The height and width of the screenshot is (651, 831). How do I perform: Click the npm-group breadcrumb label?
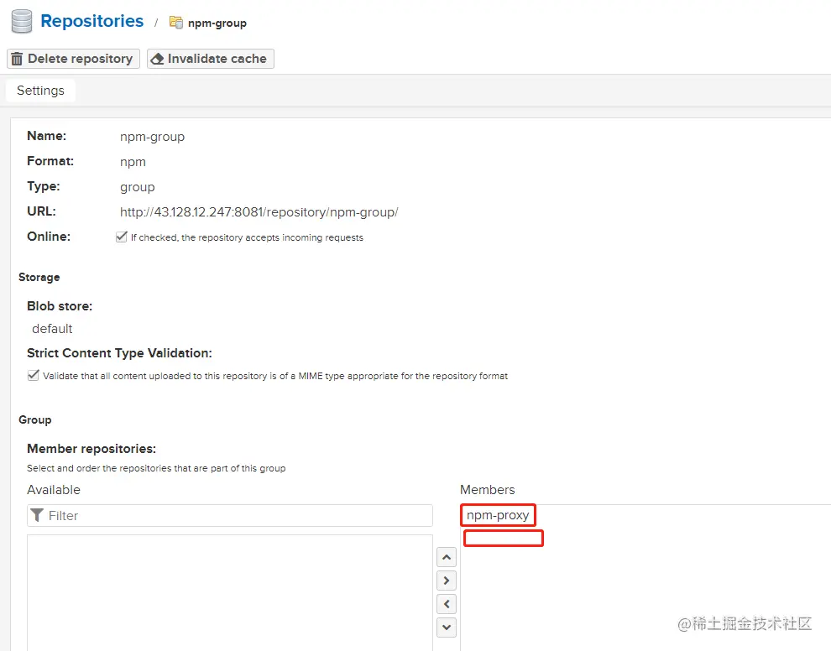pos(217,23)
